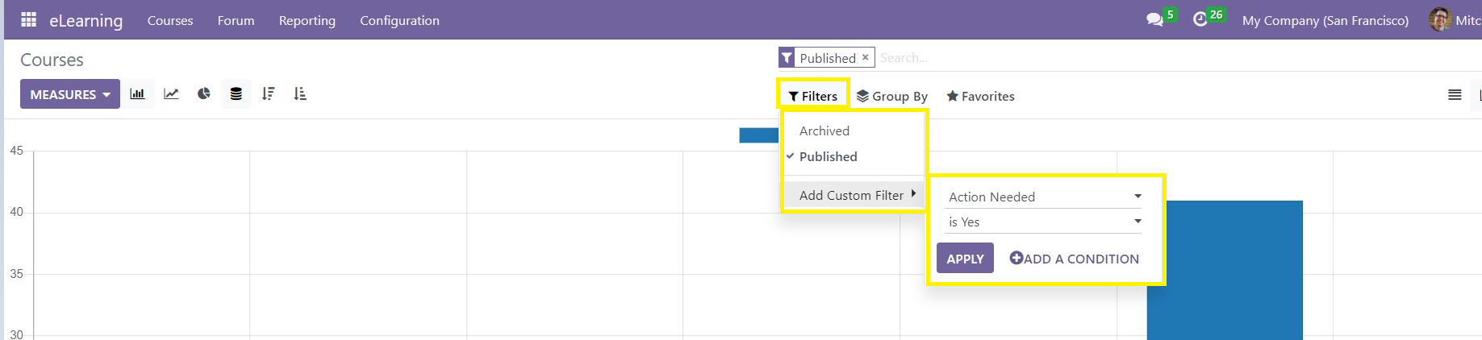Open the apps grid menu icon

click(28, 19)
